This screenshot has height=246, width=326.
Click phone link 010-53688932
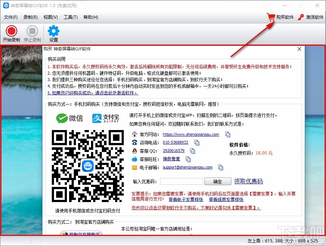pos(176,142)
